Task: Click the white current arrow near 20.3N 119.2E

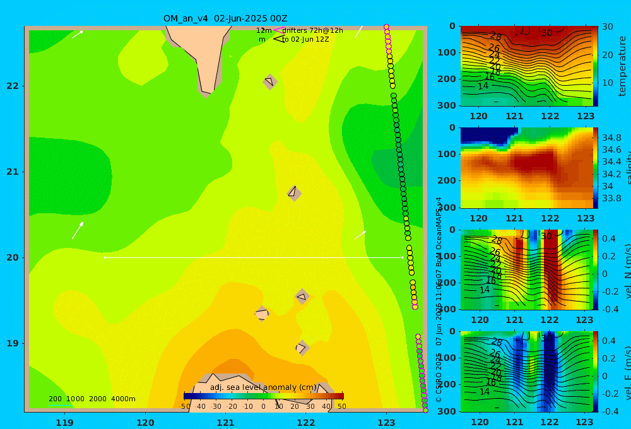Action: tap(78, 231)
